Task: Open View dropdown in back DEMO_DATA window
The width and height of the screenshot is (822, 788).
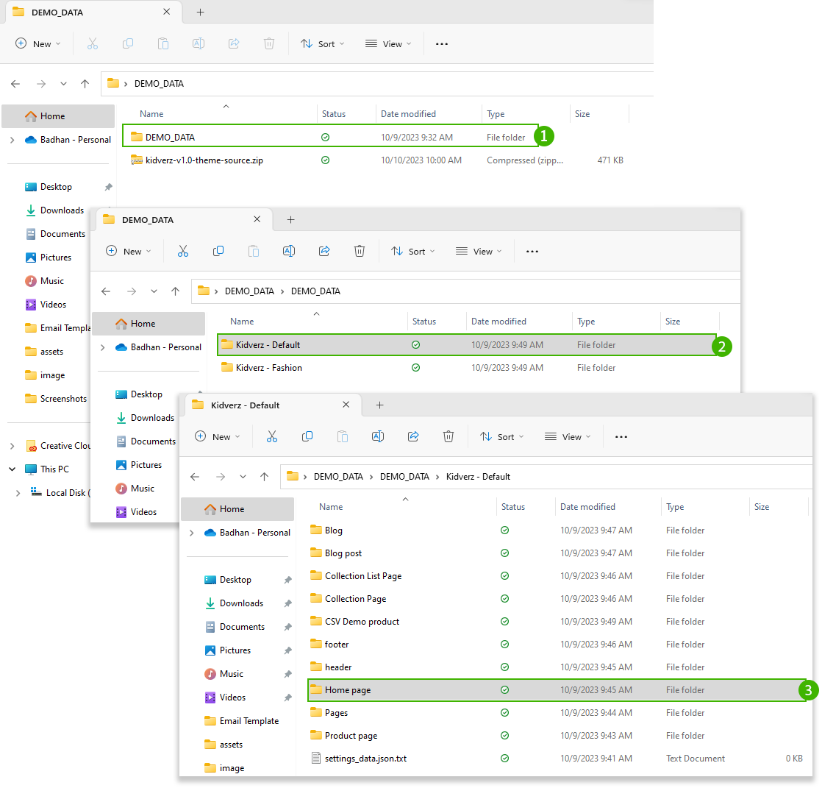Action: click(388, 43)
